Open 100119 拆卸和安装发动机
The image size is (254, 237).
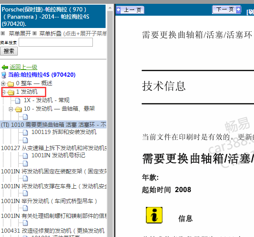coord(64,132)
